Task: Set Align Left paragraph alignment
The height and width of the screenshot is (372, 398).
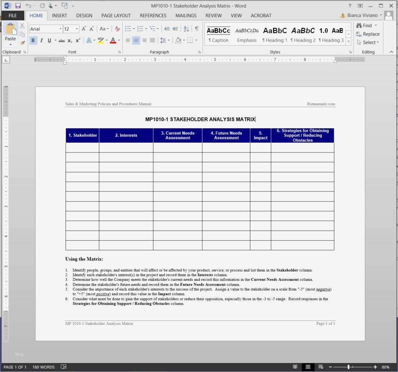Action: 128,40
